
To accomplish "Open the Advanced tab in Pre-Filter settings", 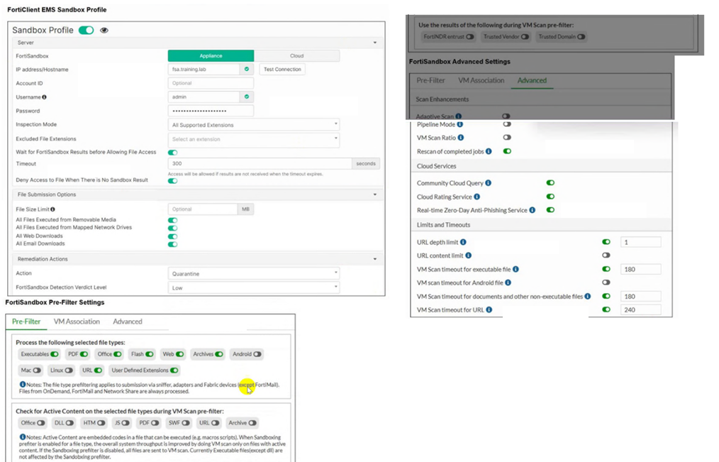I will tap(128, 321).
